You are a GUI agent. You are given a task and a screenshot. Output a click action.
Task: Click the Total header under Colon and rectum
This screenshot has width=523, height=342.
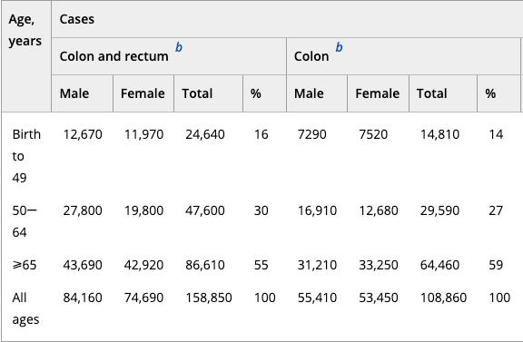[197, 93]
